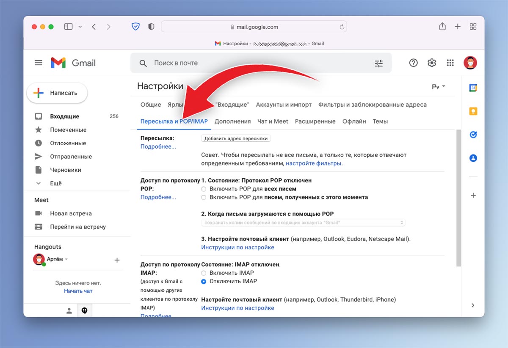Open the Чат и Meet tab

(273, 122)
